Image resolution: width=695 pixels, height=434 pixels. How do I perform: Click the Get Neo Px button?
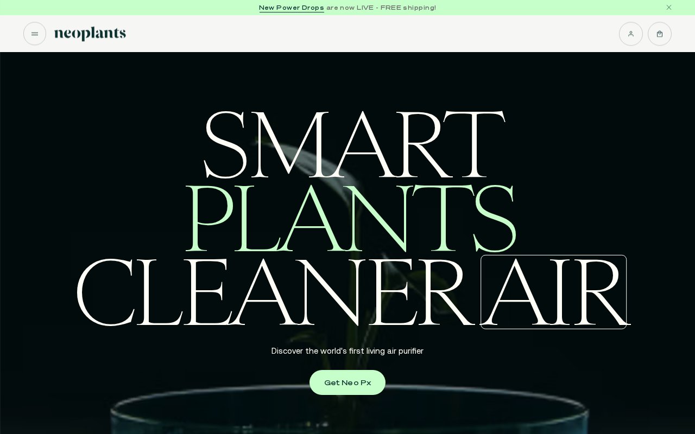(x=347, y=382)
